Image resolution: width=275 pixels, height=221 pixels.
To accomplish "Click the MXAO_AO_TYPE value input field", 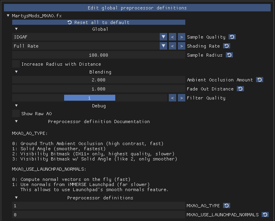I will pyautogui.click(x=98, y=206).
